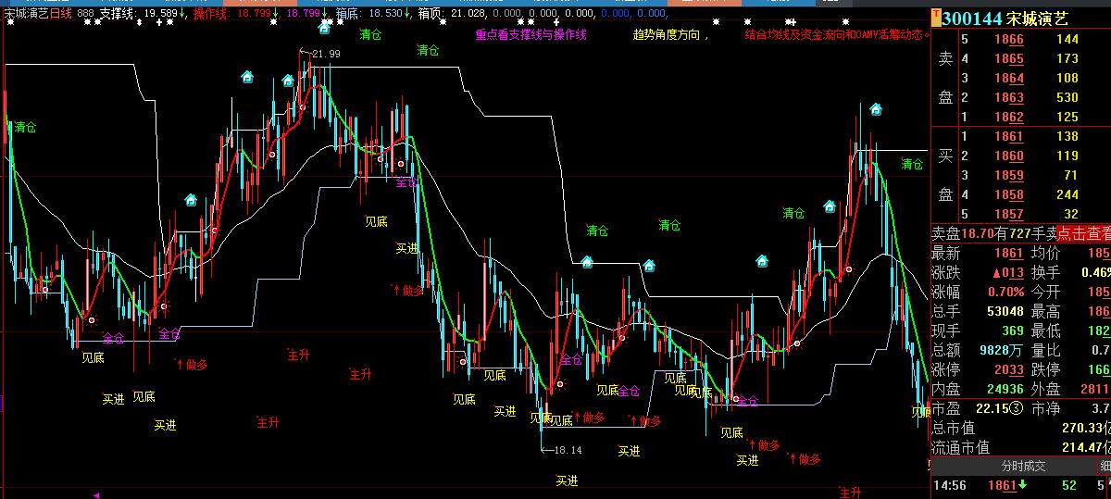This screenshot has height=499, width=1111.
Task: Click the 总手 value 53048
Action: [x=1005, y=311]
